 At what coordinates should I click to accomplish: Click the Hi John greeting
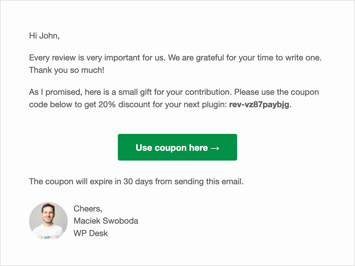(44, 36)
